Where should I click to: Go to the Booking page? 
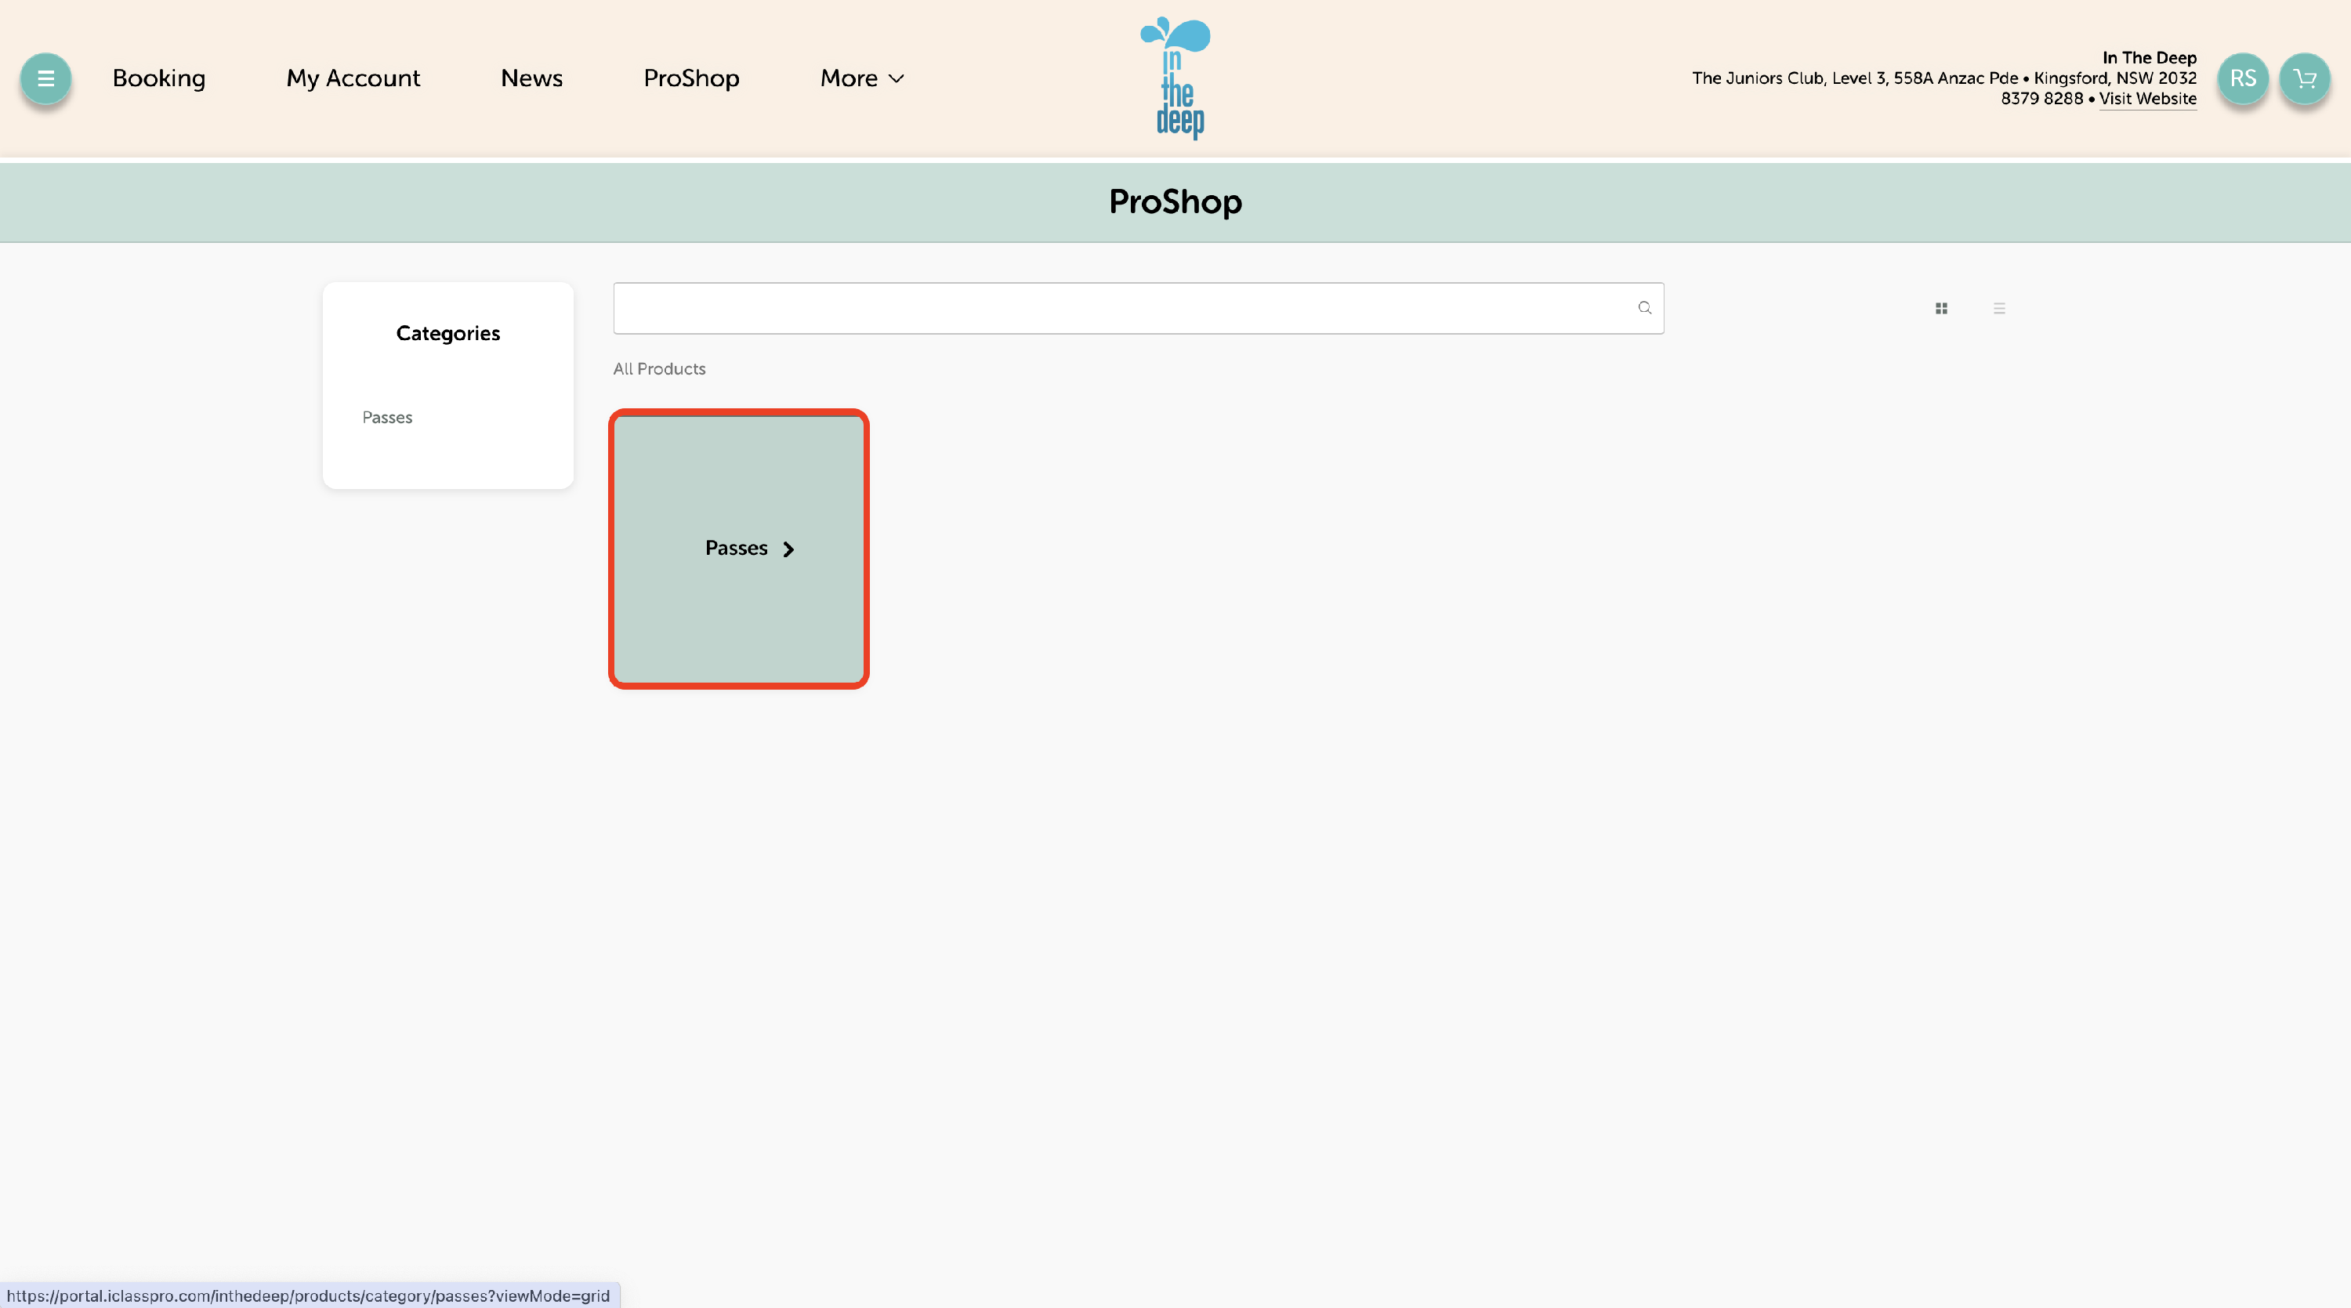point(159,78)
